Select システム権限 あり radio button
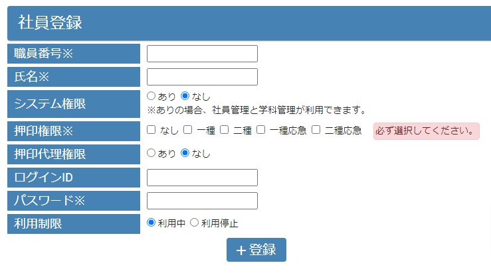Screen dimensions: 491x273 coord(151,96)
